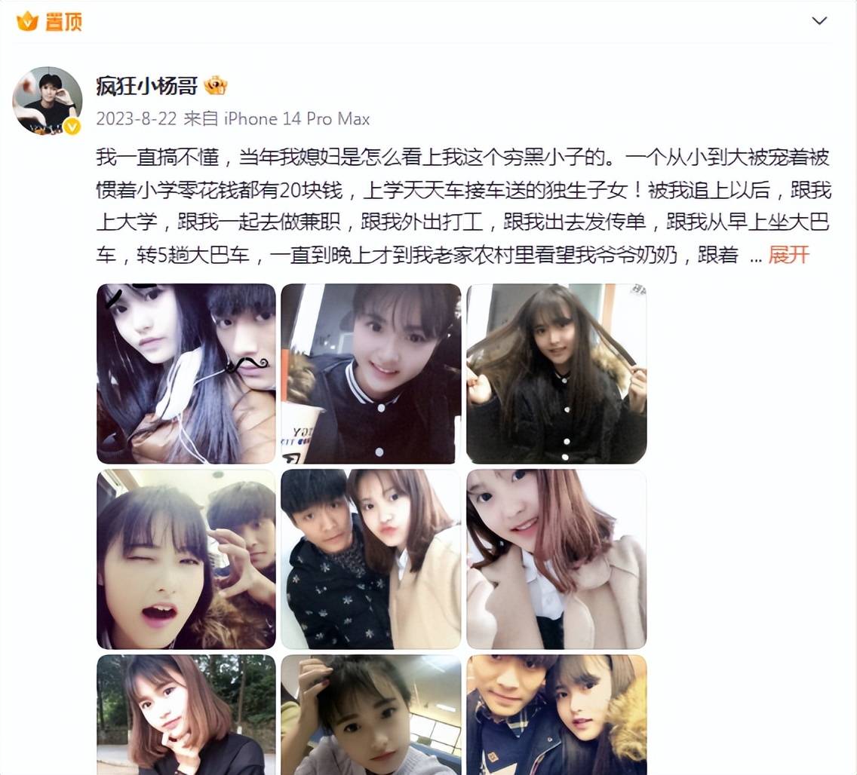Open couple photo with snowflake jacket
Image resolution: width=857 pixels, height=775 pixels.
pos(371,559)
